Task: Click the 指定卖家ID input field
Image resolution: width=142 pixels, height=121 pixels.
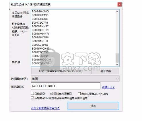Action: (x=66, y=86)
